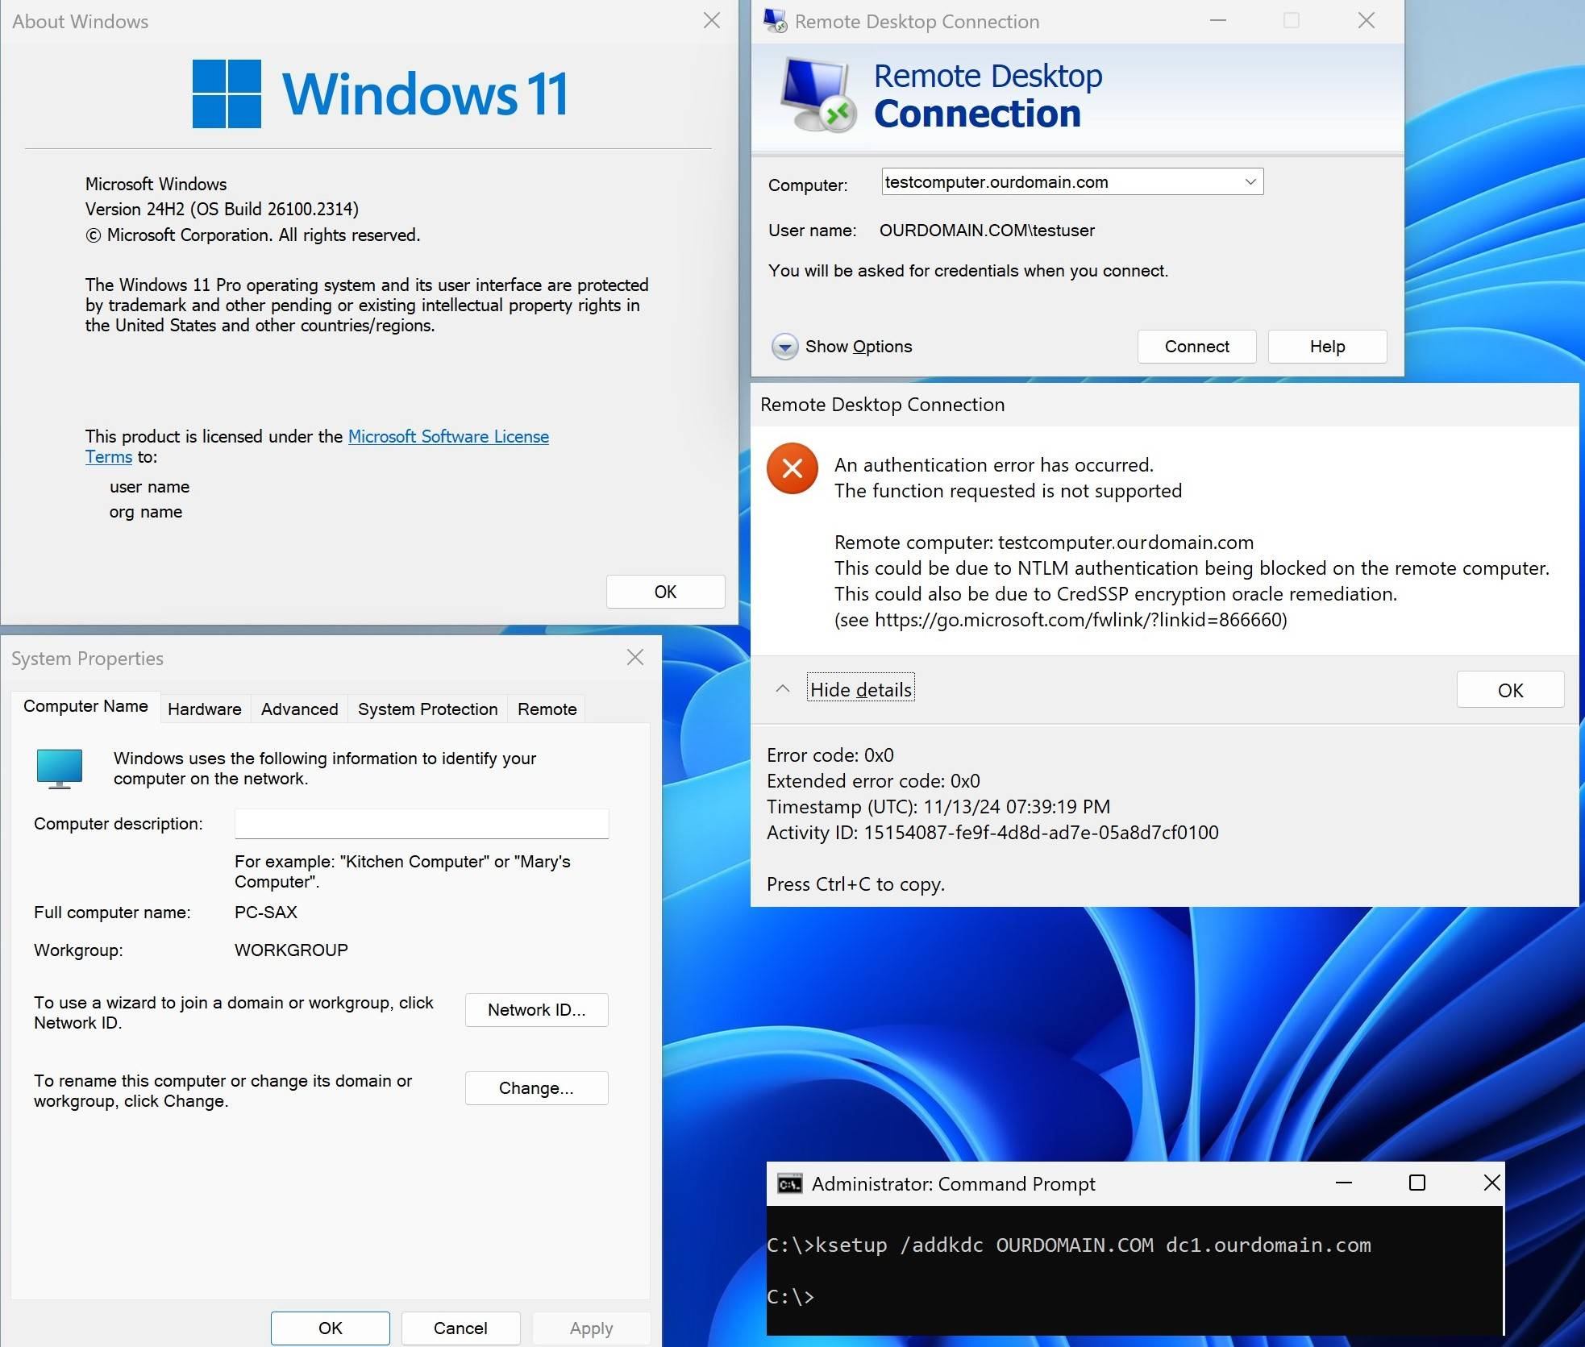Click the Version 24H2 OS Build text

click(222, 210)
